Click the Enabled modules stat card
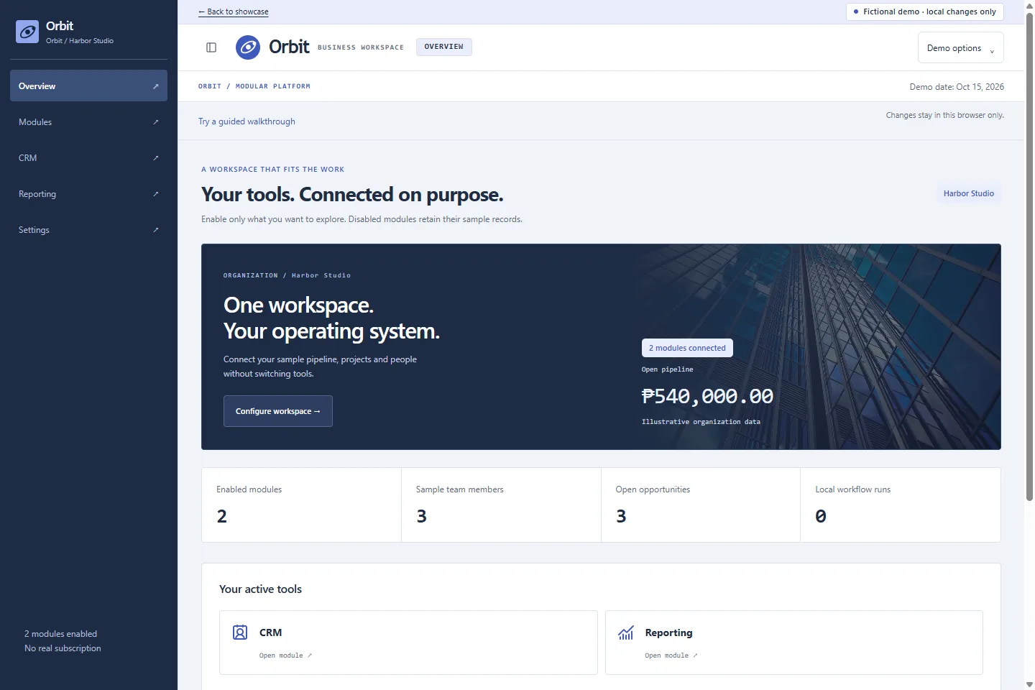This screenshot has width=1035, height=690. coord(302,505)
